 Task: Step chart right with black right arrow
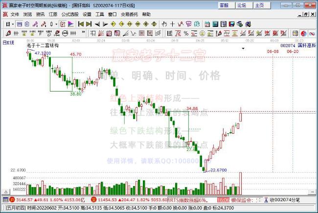click(105, 24)
